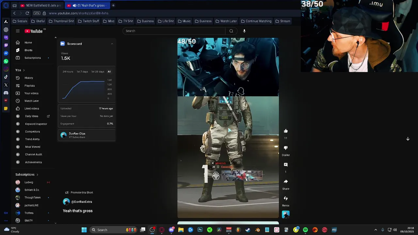
Task: Open Opera main menu logo
Action: click(x=6, y=6)
